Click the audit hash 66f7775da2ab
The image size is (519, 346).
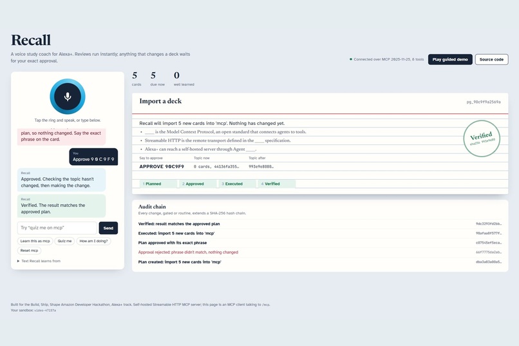click(x=489, y=253)
